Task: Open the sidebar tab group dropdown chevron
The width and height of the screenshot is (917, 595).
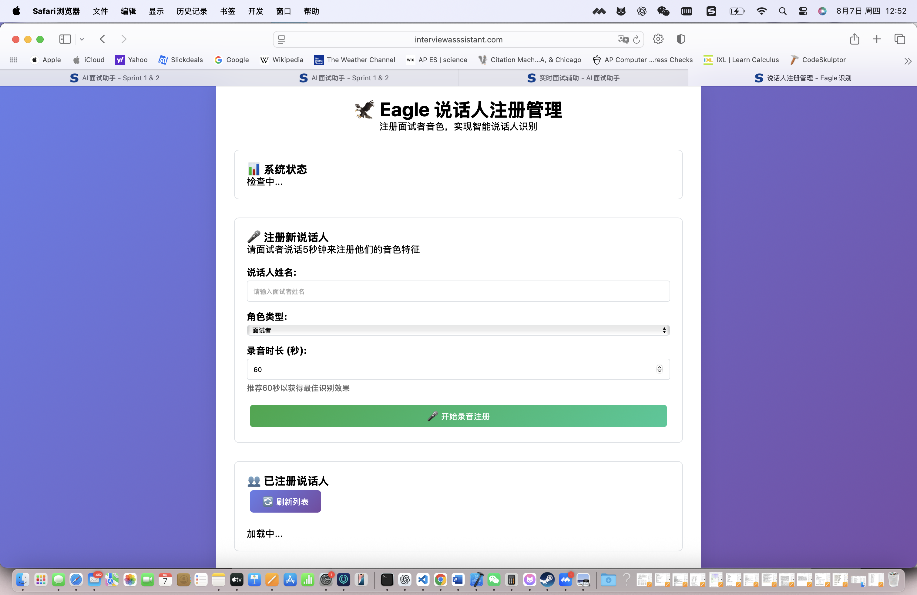Action: coord(82,39)
